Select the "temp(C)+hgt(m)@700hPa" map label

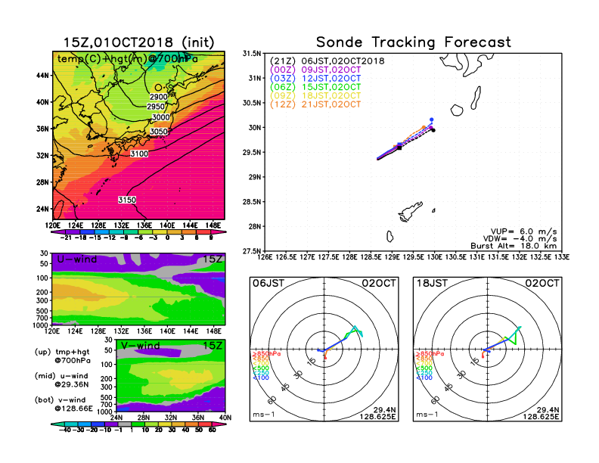pos(128,59)
